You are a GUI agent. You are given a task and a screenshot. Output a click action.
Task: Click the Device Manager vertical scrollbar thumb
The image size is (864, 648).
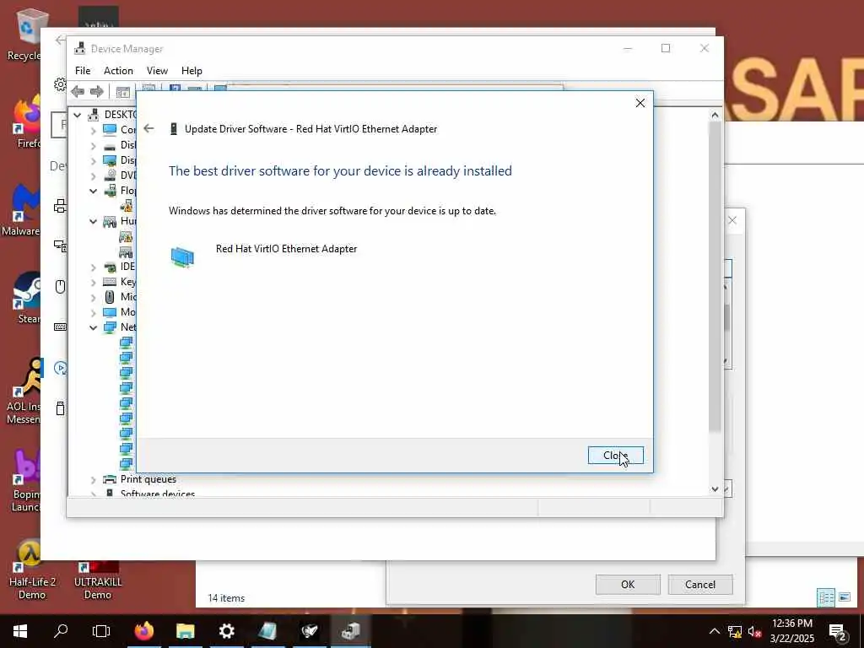coord(715,276)
